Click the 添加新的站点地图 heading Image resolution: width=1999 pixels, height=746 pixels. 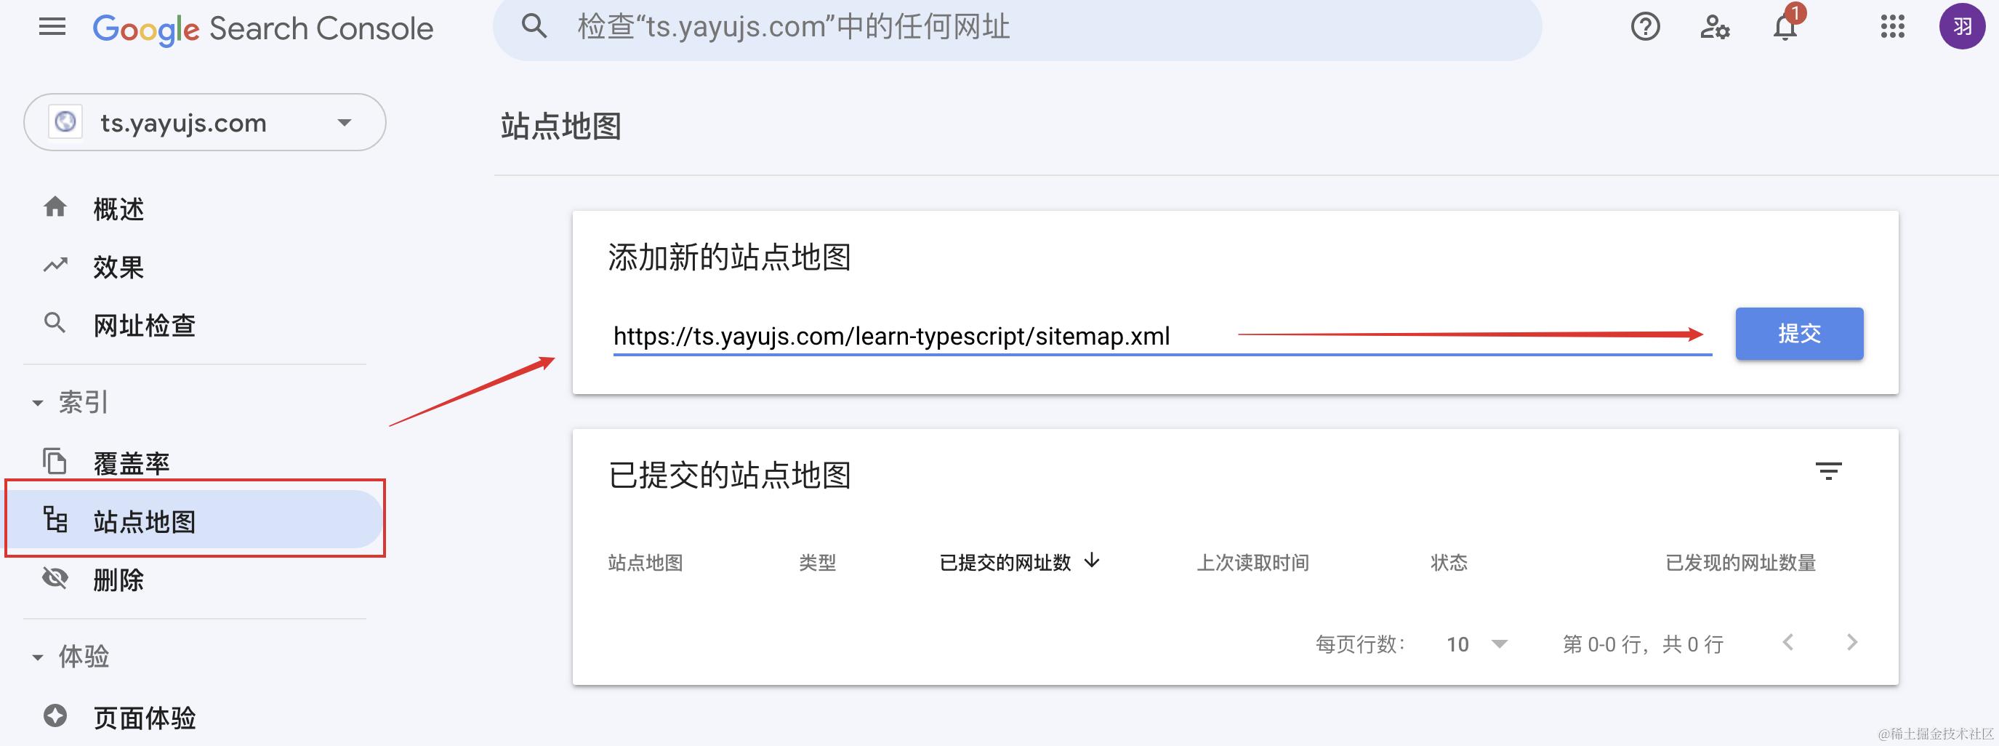[729, 257]
